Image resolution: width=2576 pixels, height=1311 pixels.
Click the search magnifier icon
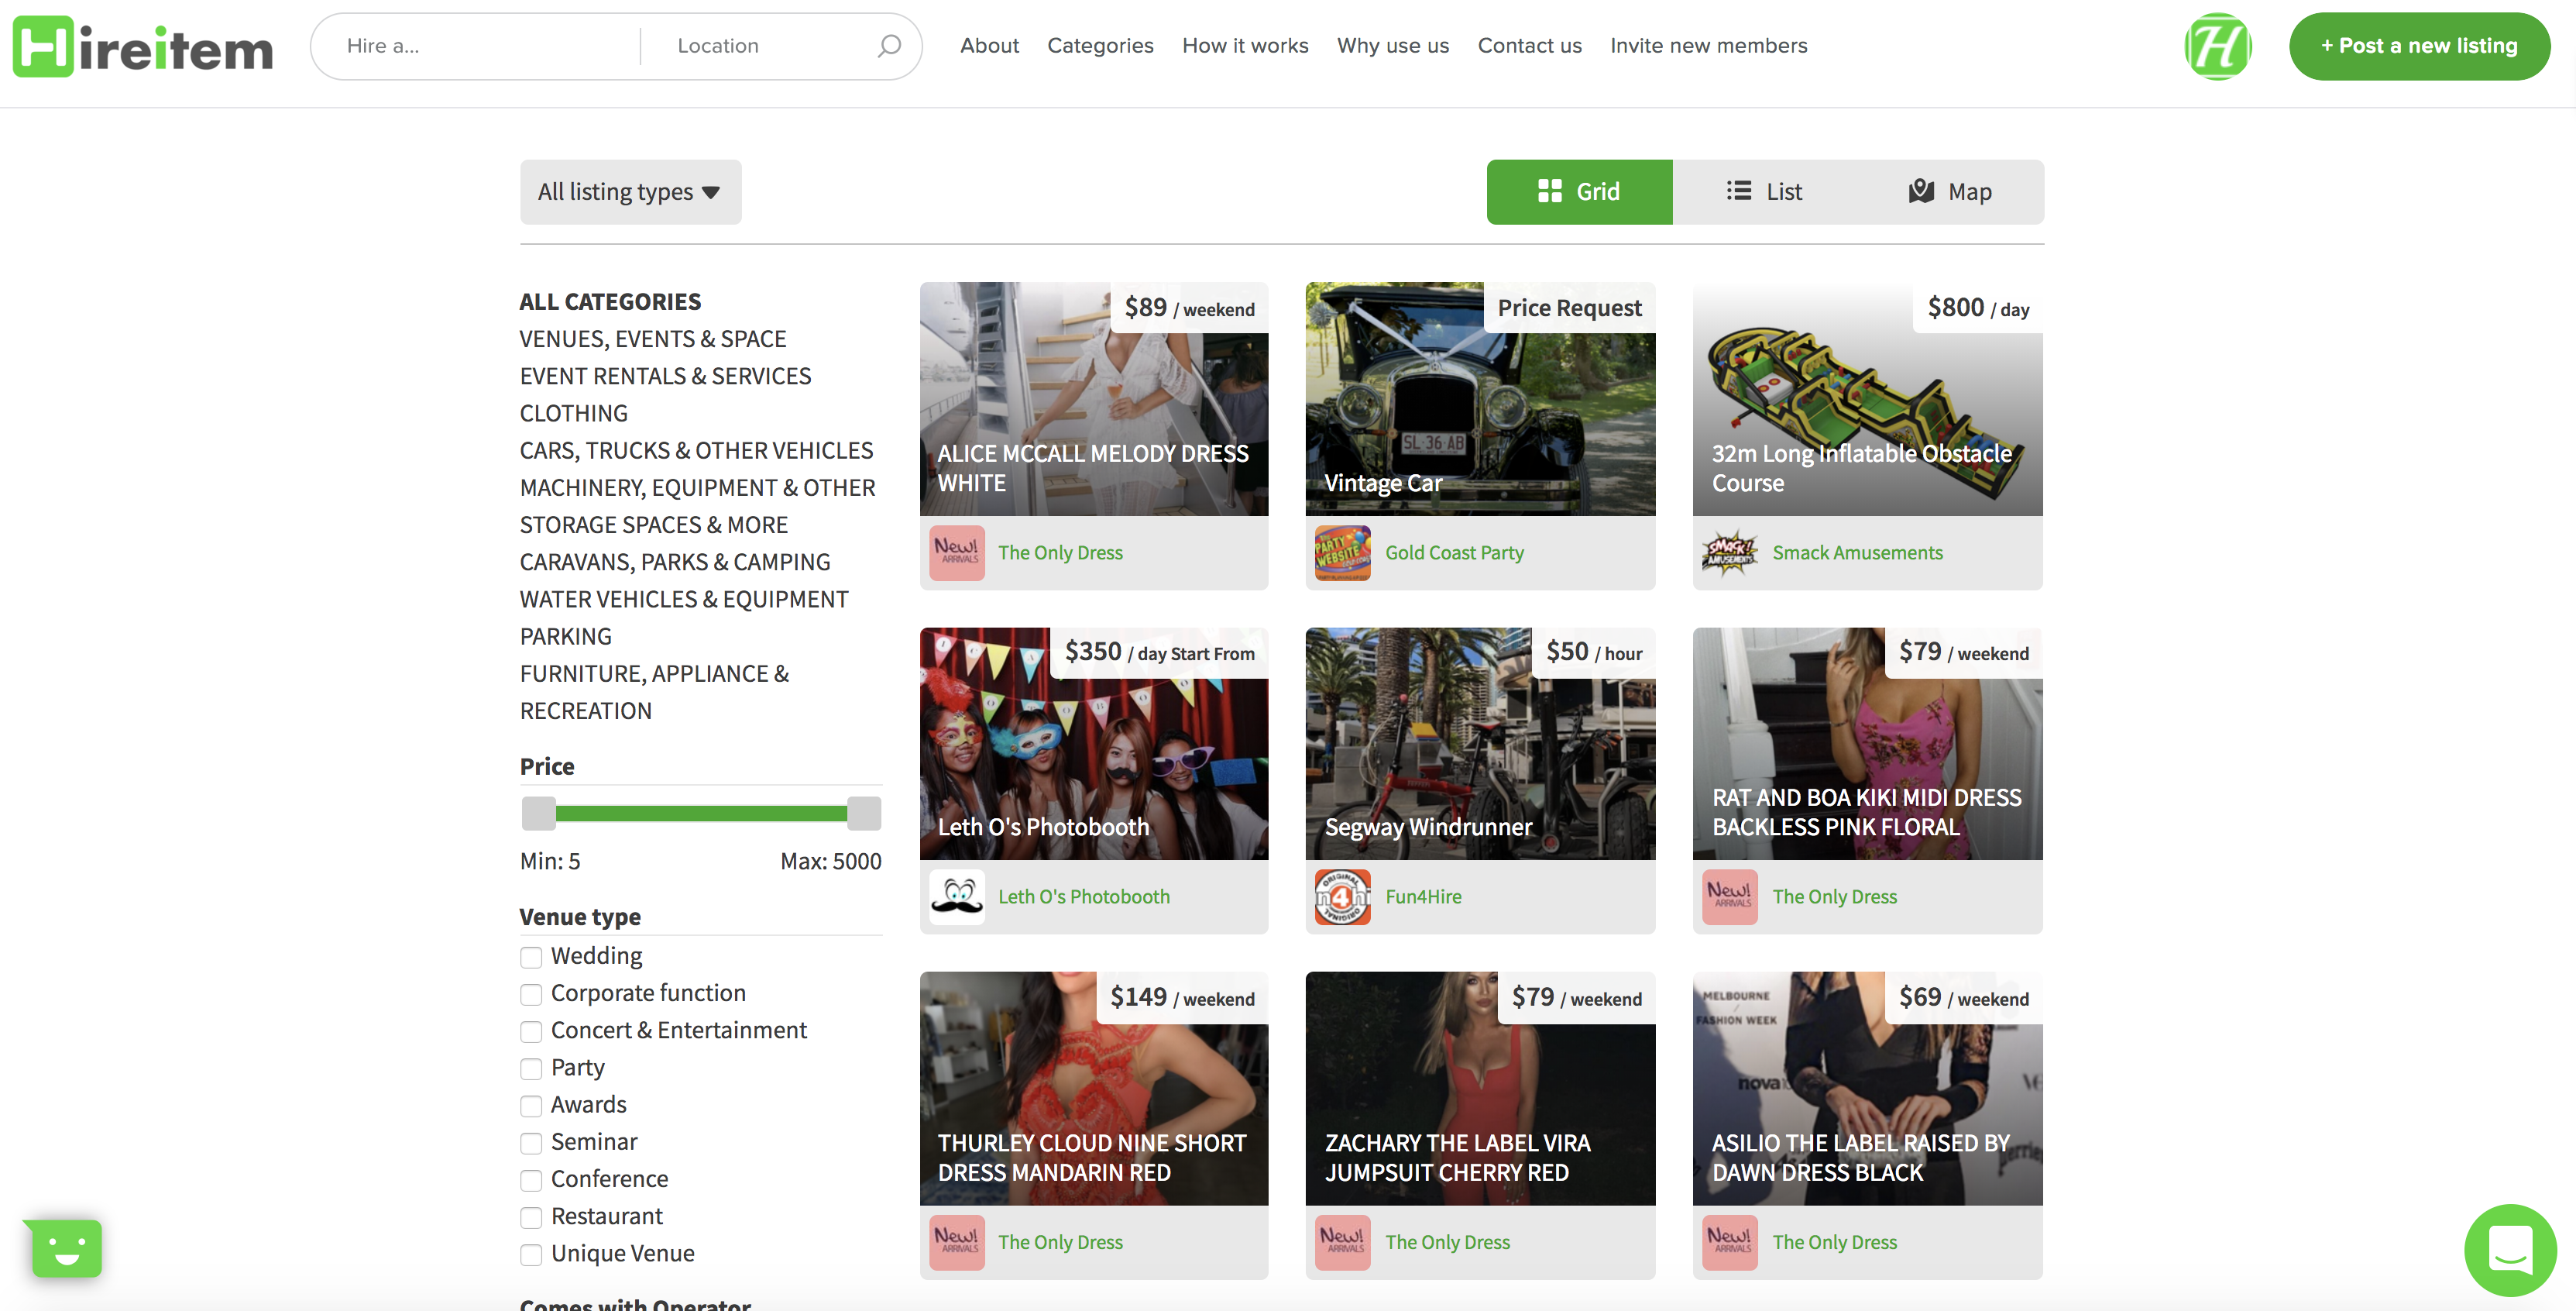(888, 46)
